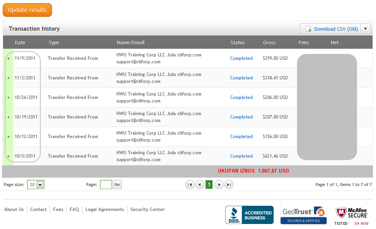Screen dimensions: 376x229
Task: Click the Page number input field
Action: (x=106, y=185)
